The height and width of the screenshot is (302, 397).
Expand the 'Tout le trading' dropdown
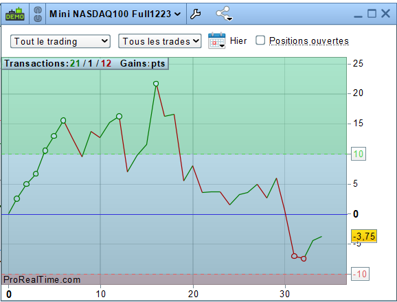(60, 41)
